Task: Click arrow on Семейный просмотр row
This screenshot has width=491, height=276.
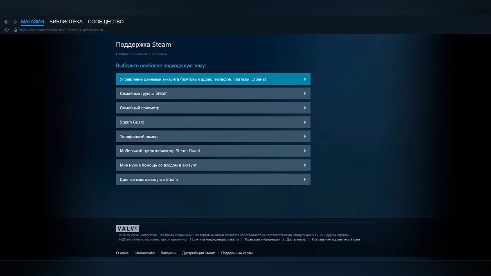Action: (305, 108)
